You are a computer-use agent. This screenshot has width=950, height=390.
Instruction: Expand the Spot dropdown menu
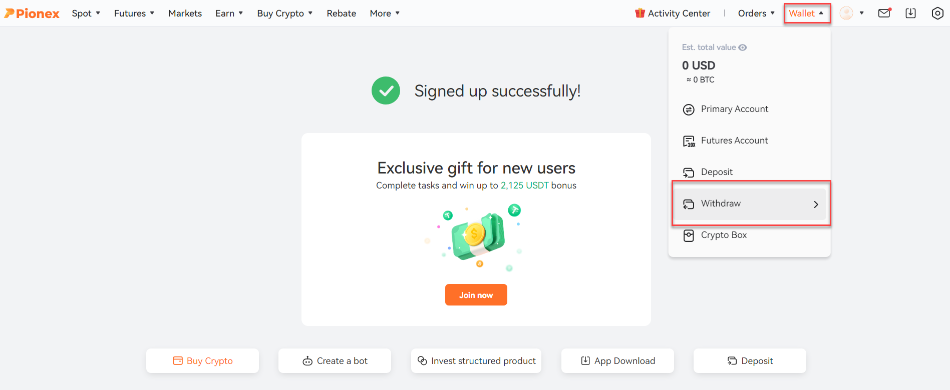[86, 13]
